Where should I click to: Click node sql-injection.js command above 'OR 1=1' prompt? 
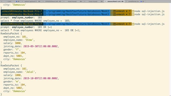click(x=149, y=24)
